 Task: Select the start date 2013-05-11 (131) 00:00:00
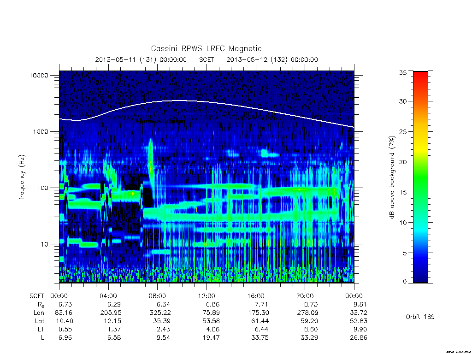point(141,59)
